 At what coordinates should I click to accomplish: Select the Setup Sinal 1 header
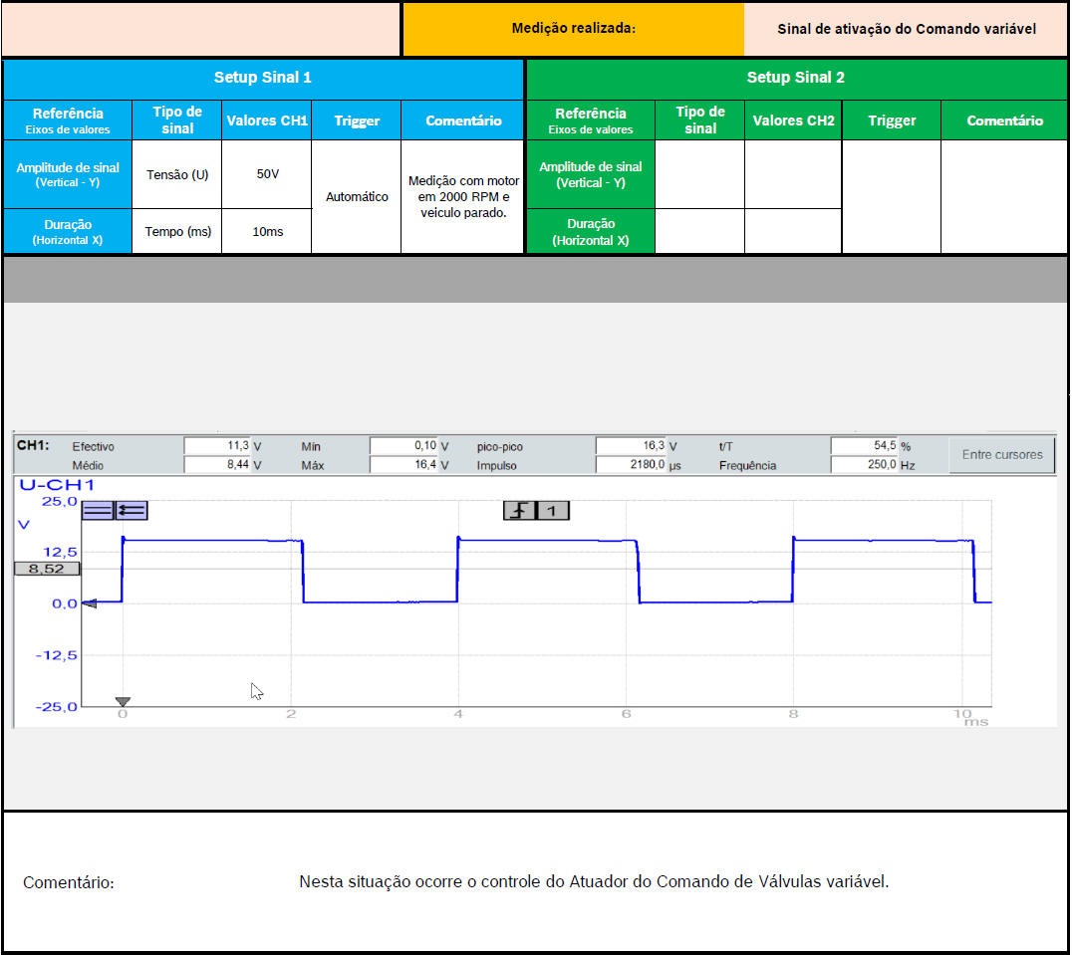tap(263, 78)
